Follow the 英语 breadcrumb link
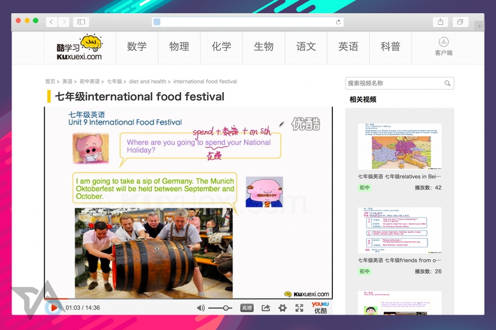496x330 pixels. pos(67,82)
